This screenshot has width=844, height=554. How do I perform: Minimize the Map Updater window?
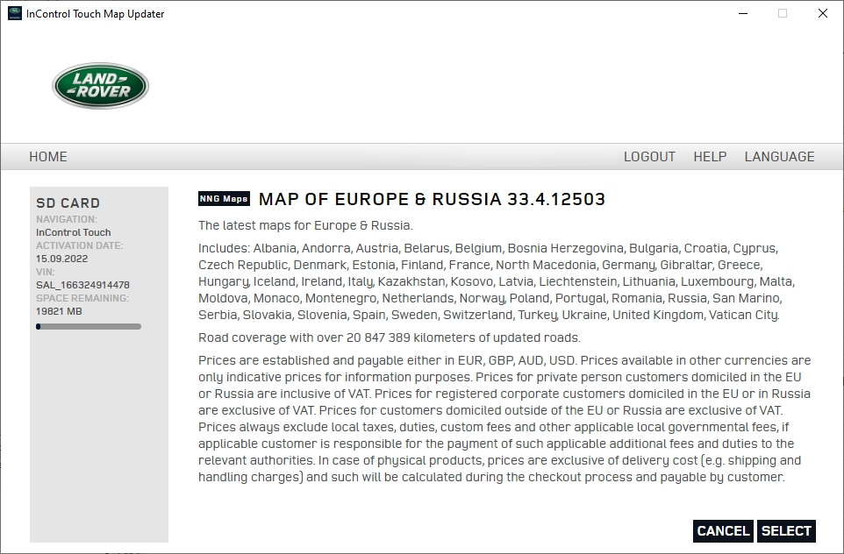click(x=743, y=13)
